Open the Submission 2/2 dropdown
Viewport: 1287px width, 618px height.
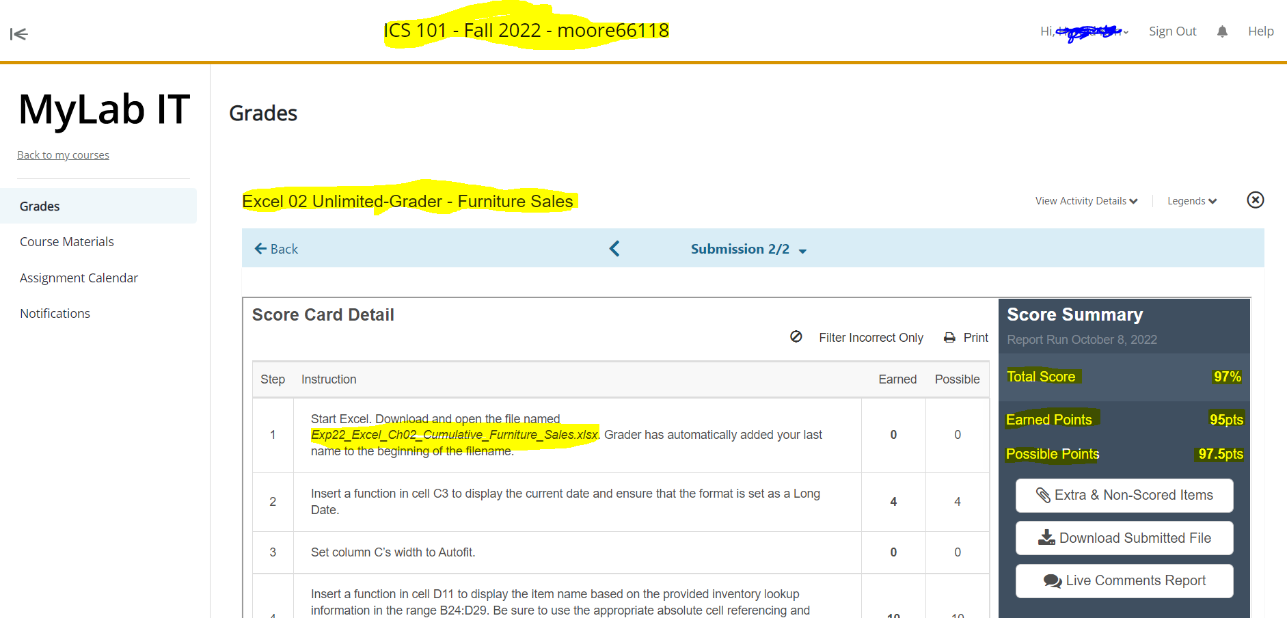tap(748, 250)
